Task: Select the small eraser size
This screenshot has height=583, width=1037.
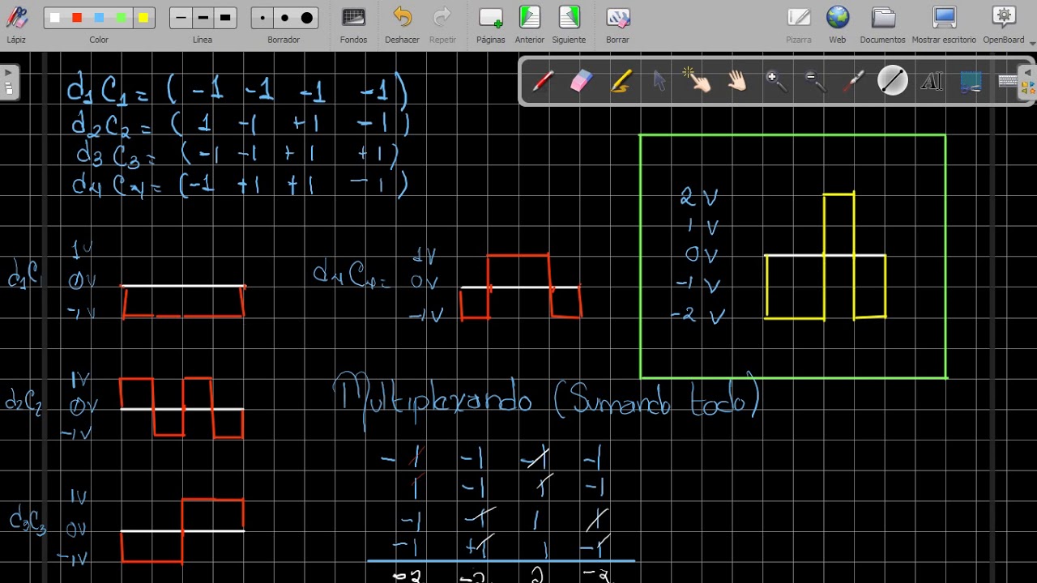Action: (x=262, y=18)
